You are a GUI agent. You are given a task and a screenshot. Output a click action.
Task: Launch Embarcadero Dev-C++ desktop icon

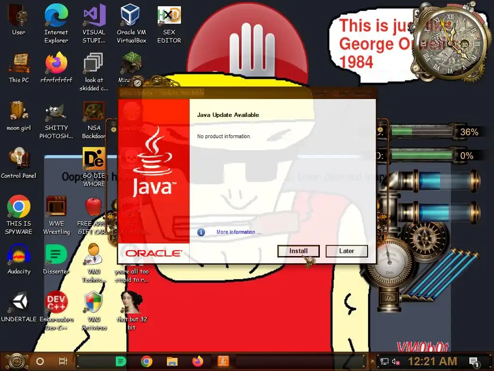point(56,311)
